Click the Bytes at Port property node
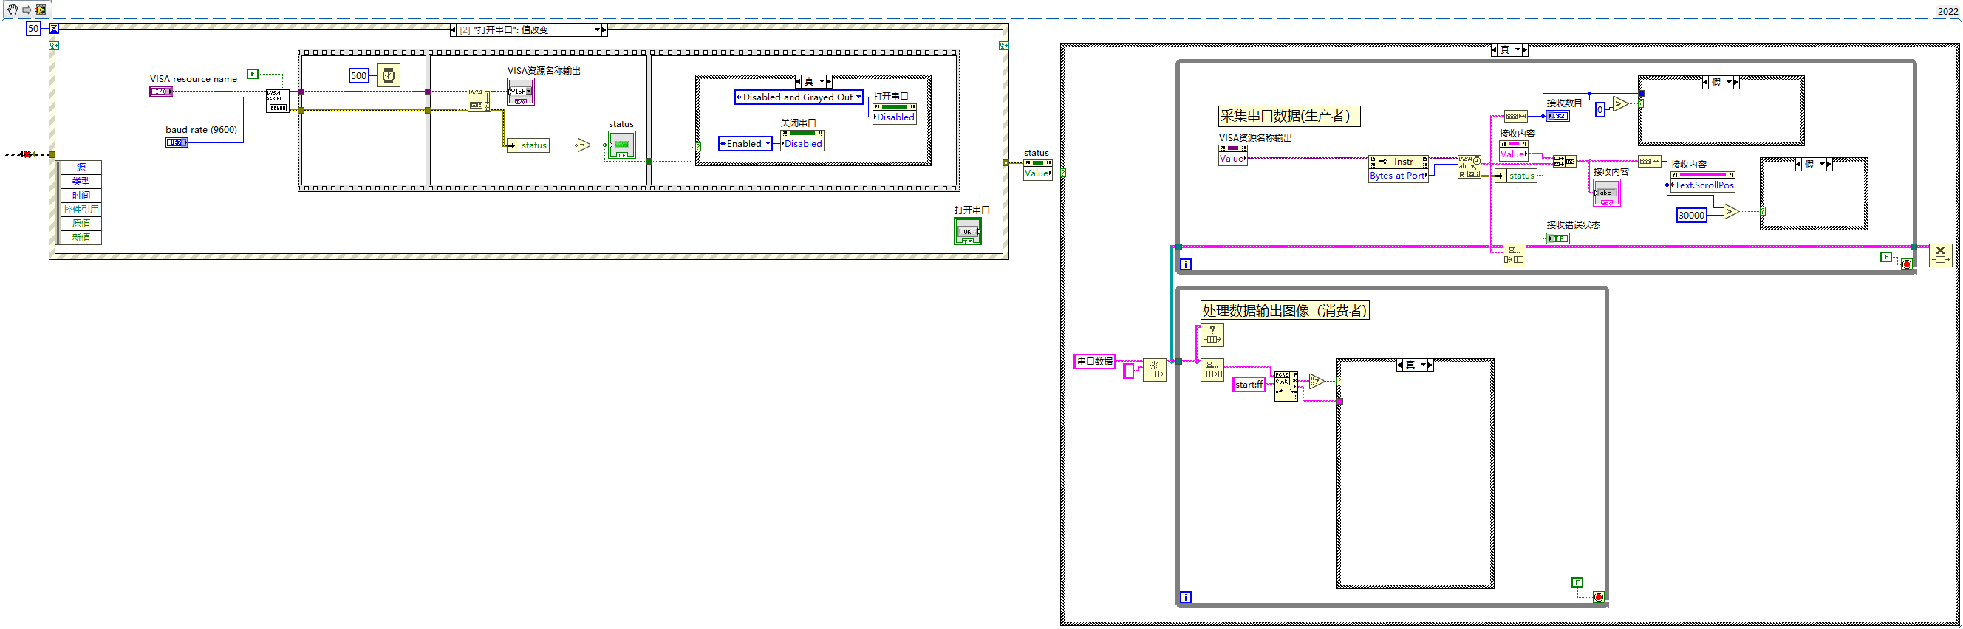The width and height of the screenshot is (1963, 629). pyautogui.click(x=1399, y=169)
